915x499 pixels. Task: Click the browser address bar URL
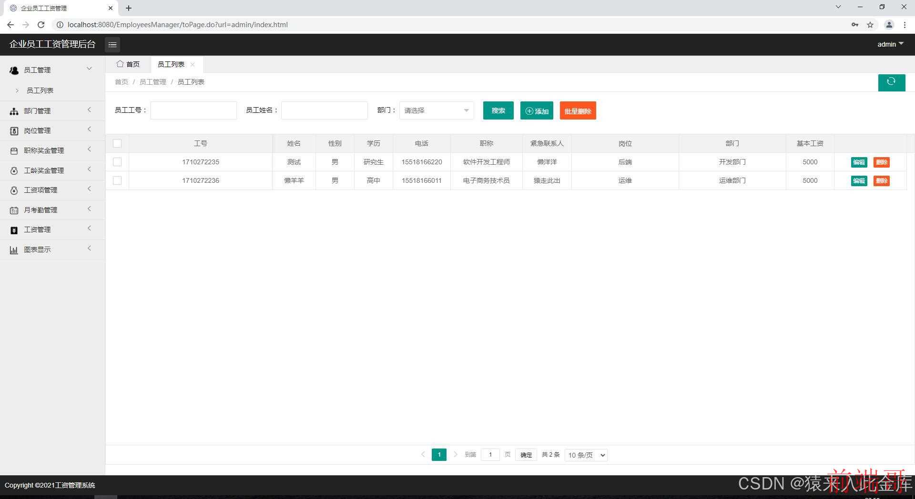[x=177, y=25]
